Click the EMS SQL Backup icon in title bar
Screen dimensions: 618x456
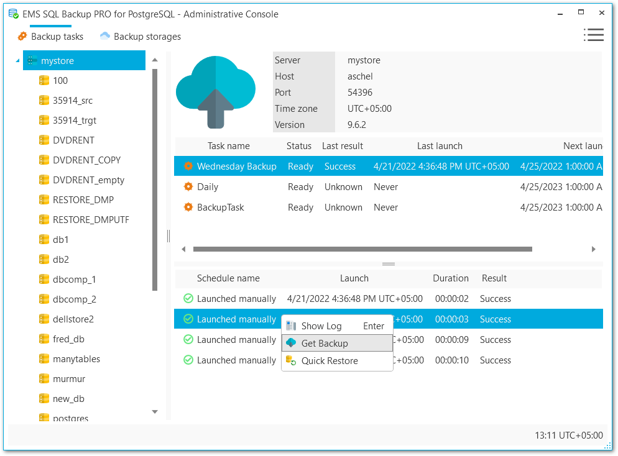point(12,13)
